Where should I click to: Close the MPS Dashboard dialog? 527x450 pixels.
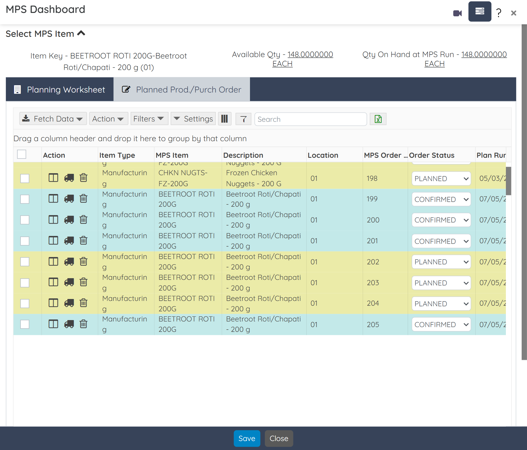[x=513, y=13]
